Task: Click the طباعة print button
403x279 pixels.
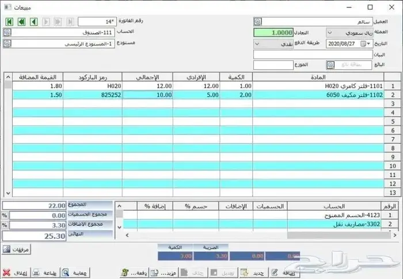Action: point(45,273)
